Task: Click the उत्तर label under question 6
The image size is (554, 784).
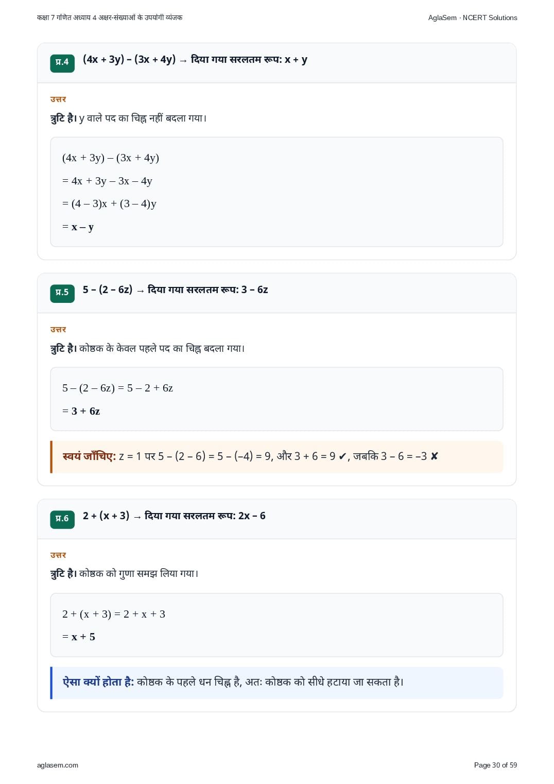Action: pos(58,555)
